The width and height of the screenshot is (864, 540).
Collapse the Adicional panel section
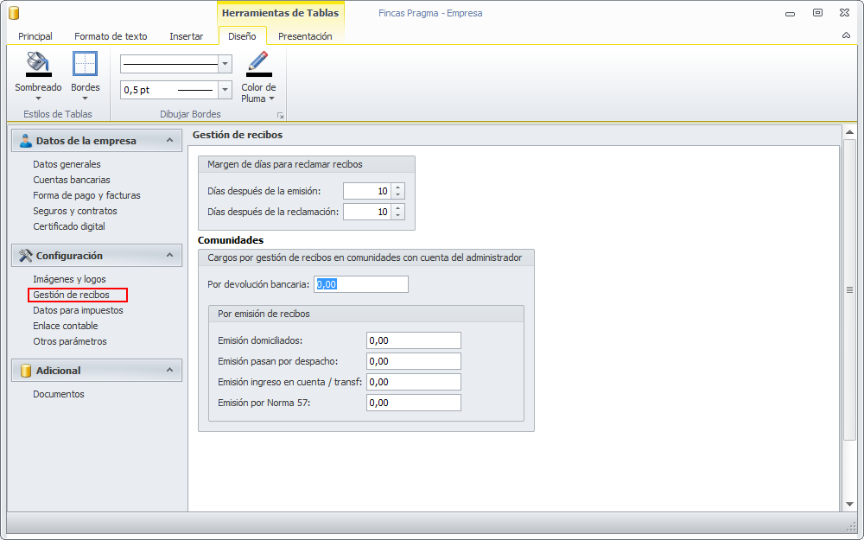[169, 371]
